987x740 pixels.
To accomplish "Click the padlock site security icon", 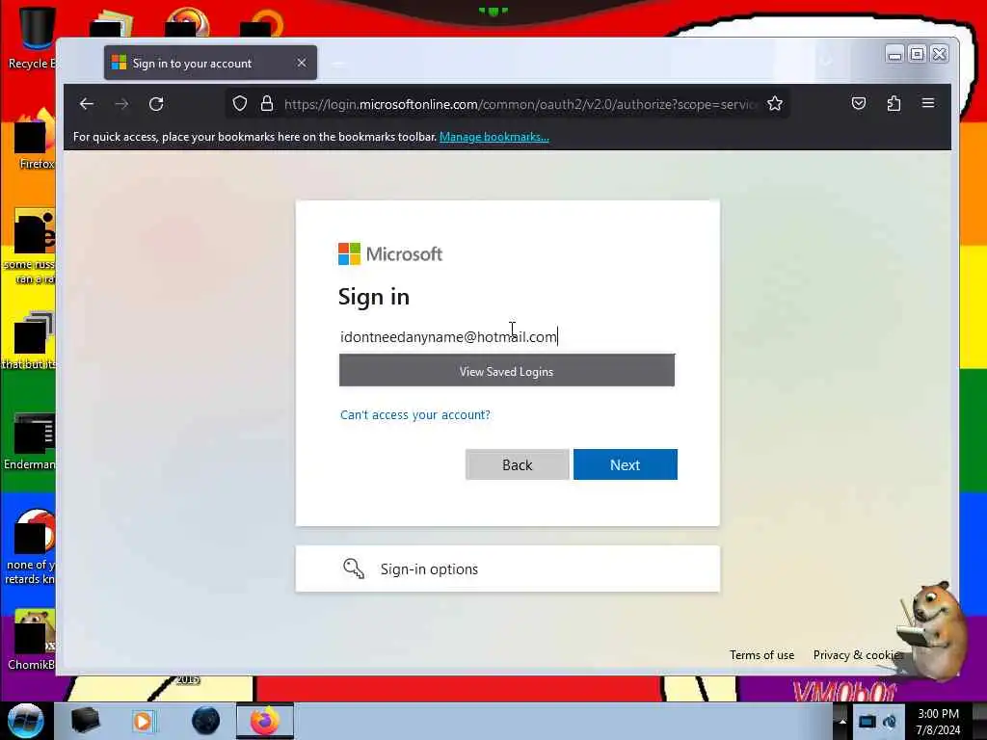I will [267, 104].
